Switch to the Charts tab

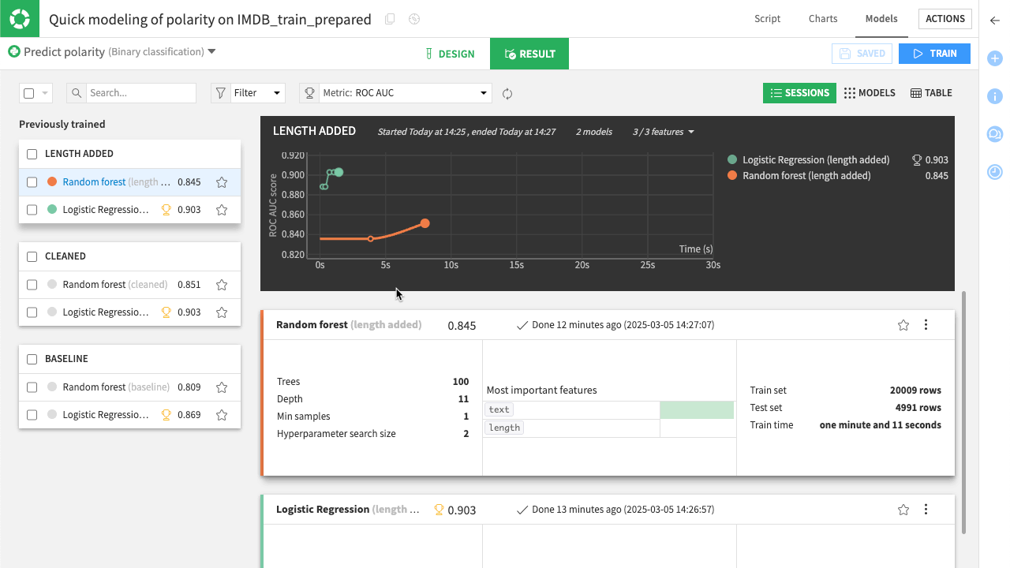coord(823,19)
